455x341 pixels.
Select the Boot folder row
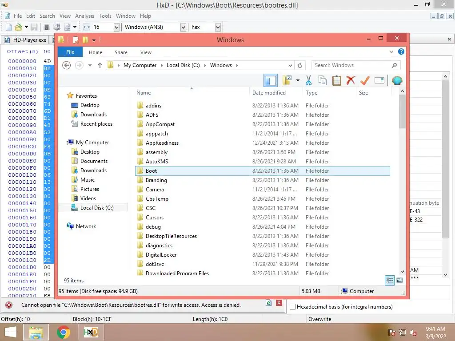263,171
